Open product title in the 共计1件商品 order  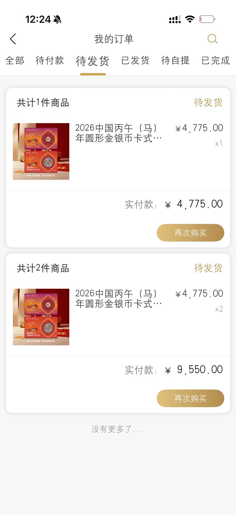pyautogui.click(x=118, y=133)
